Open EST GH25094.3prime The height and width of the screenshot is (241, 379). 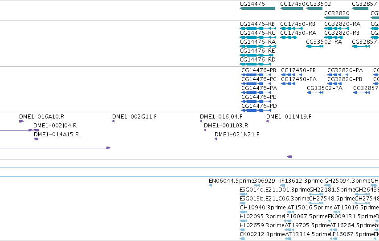click(x=347, y=181)
